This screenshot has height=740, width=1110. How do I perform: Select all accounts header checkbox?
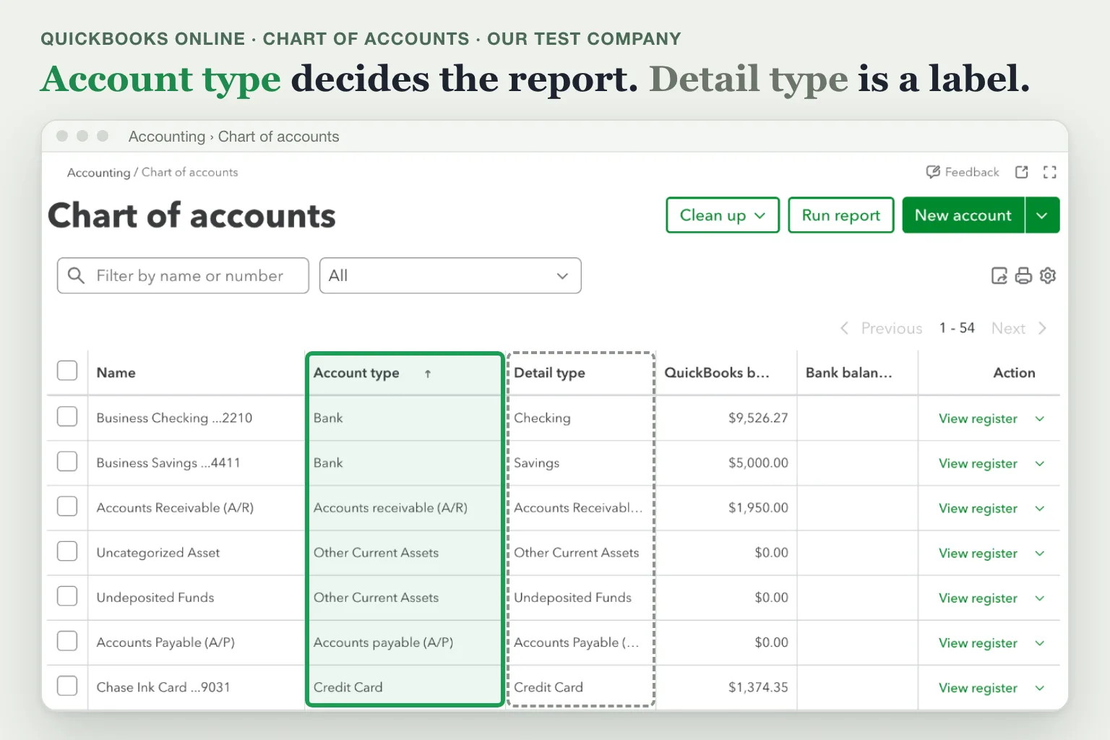pyautogui.click(x=67, y=371)
